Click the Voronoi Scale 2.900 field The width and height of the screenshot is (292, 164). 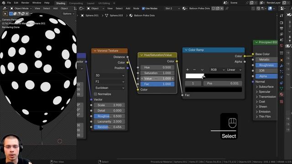tap(109, 105)
